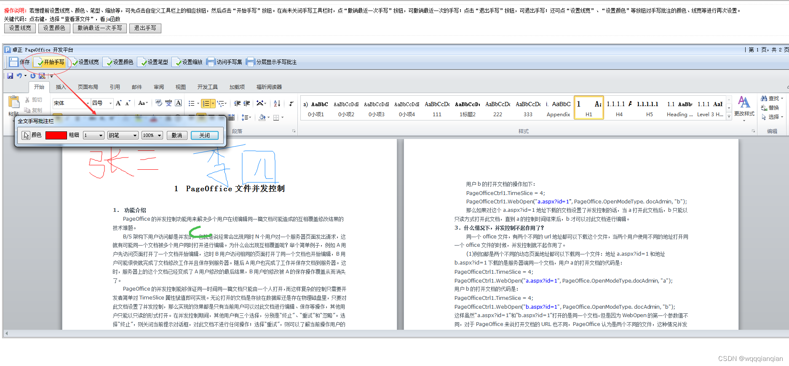The height and width of the screenshot is (366, 789).
Task: Click the 保存 save icon in PageOffice toolbar
Action: tap(14, 62)
